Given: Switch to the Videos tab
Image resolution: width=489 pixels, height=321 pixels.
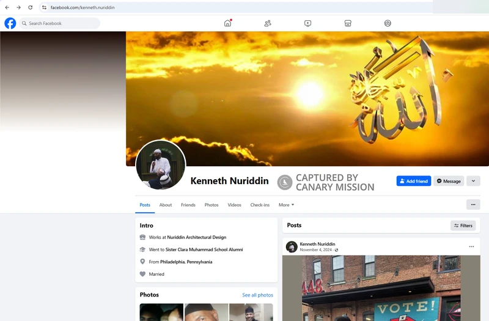Looking at the screenshot, I should [234, 205].
